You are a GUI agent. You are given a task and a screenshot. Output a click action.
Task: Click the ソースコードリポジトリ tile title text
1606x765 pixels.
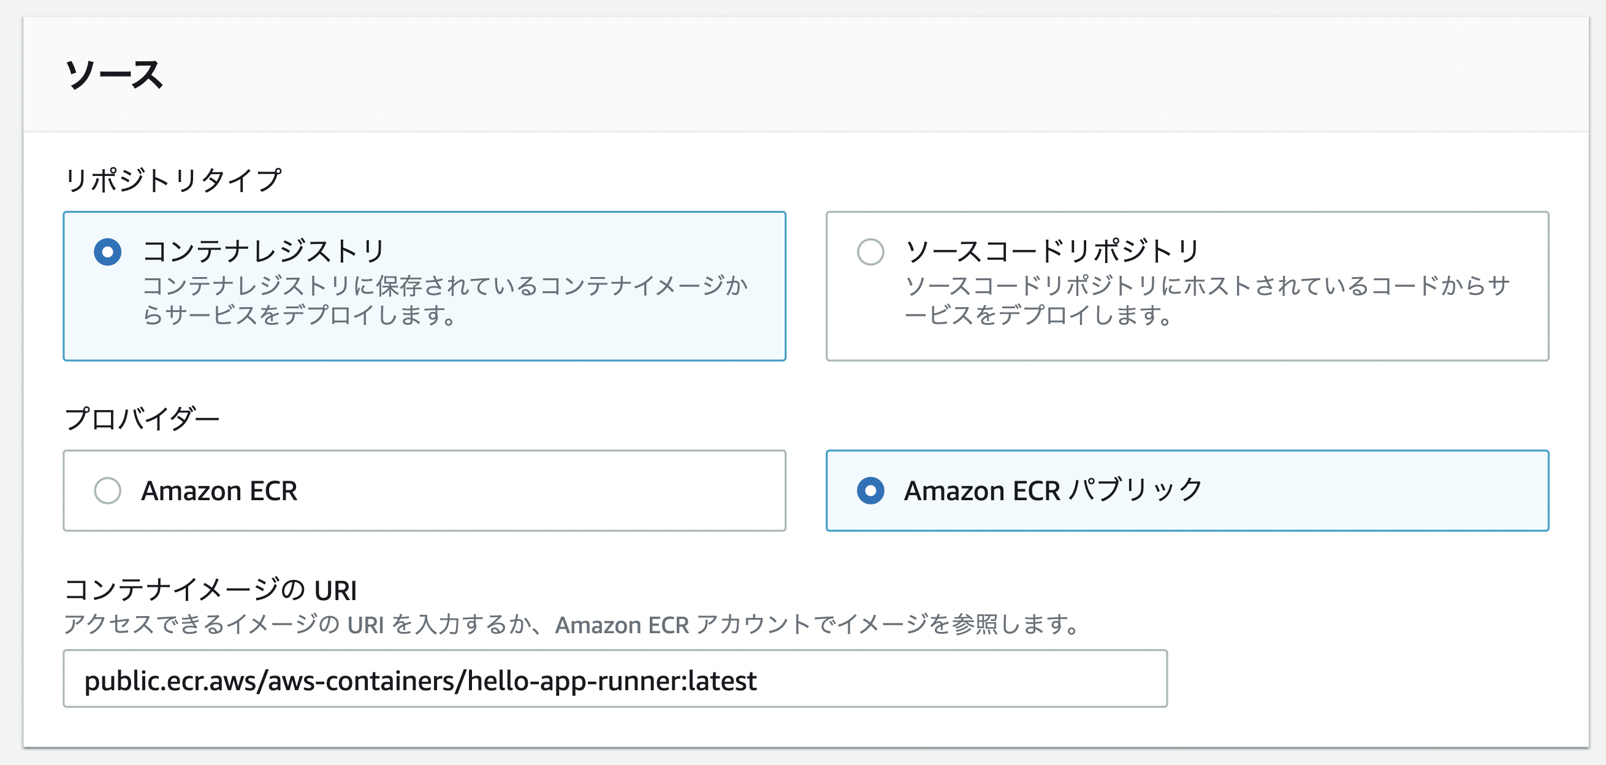coord(1052,251)
